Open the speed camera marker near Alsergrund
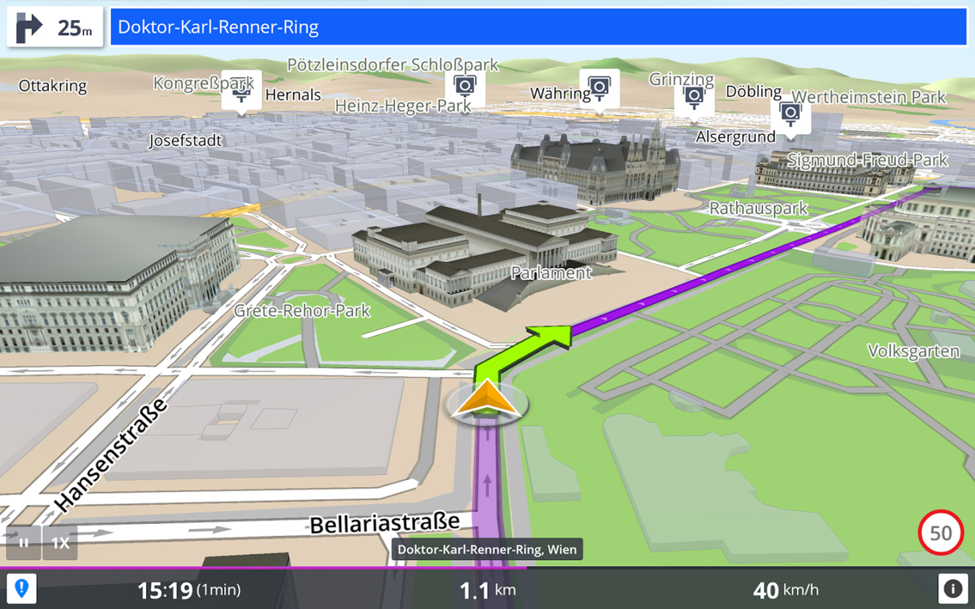975x609 pixels. tap(790, 116)
